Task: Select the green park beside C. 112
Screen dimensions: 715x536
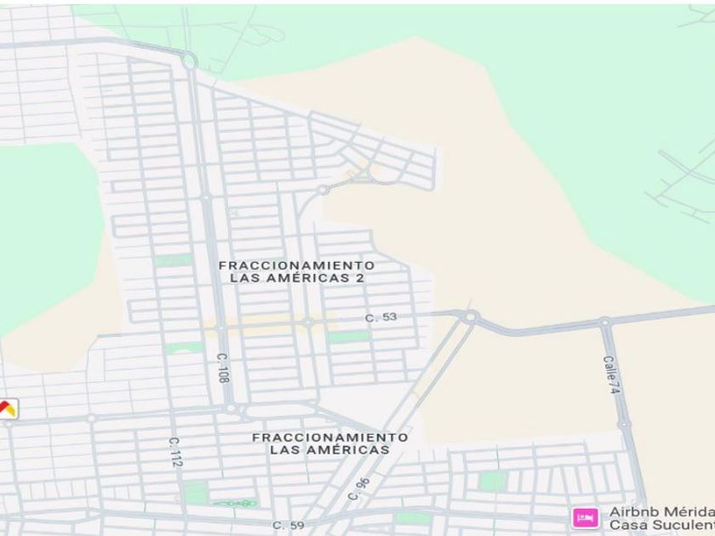Action: pos(196,493)
